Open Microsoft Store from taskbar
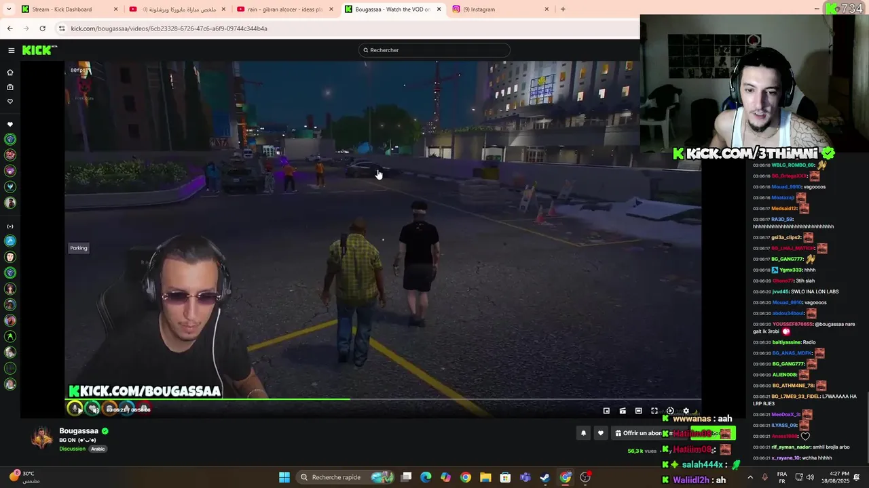Image resolution: width=869 pixels, height=488 pixels. (505, 477)
